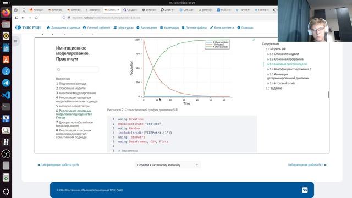Image resolution: width=352 pixels, height=198 pixels.
Task: Jump to section '6.2 Задание'
Action: coord(274,88)
